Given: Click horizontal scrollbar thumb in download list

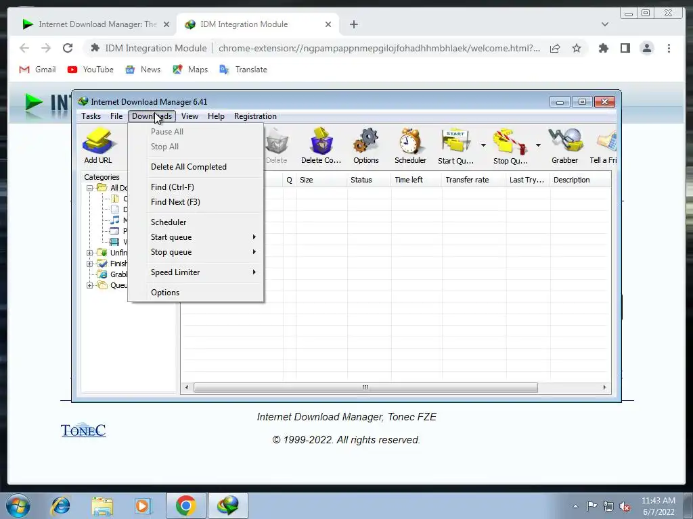Looking at the screenshot, I should coord(365,387).
